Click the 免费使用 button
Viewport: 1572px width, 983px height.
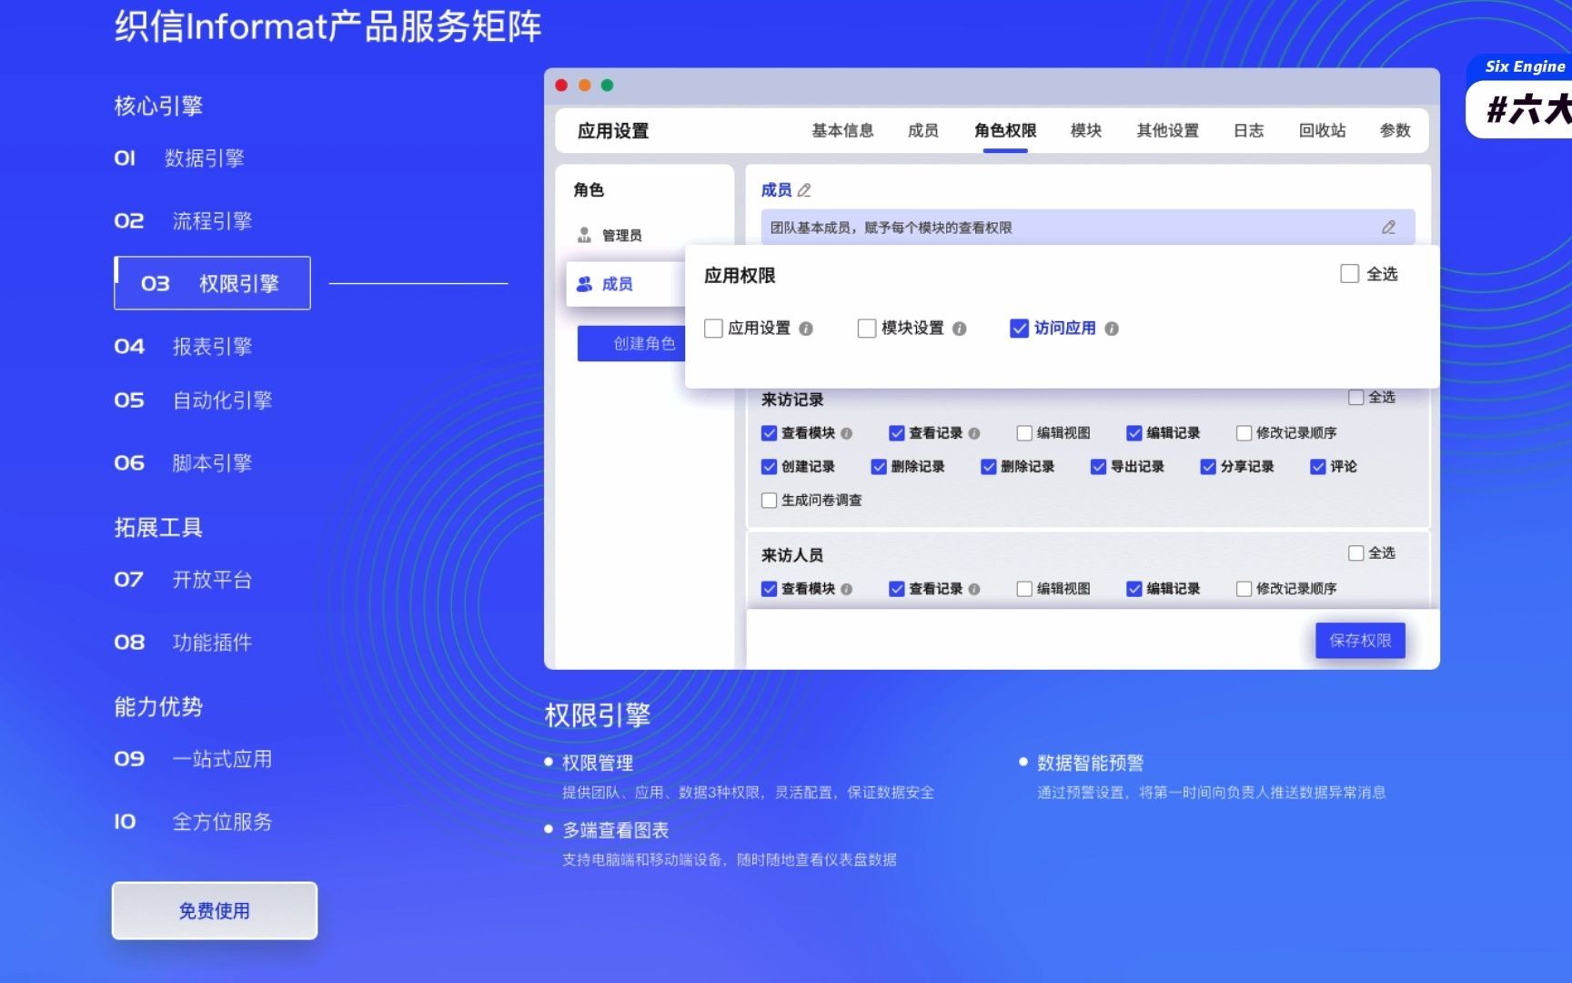point(215,910)
